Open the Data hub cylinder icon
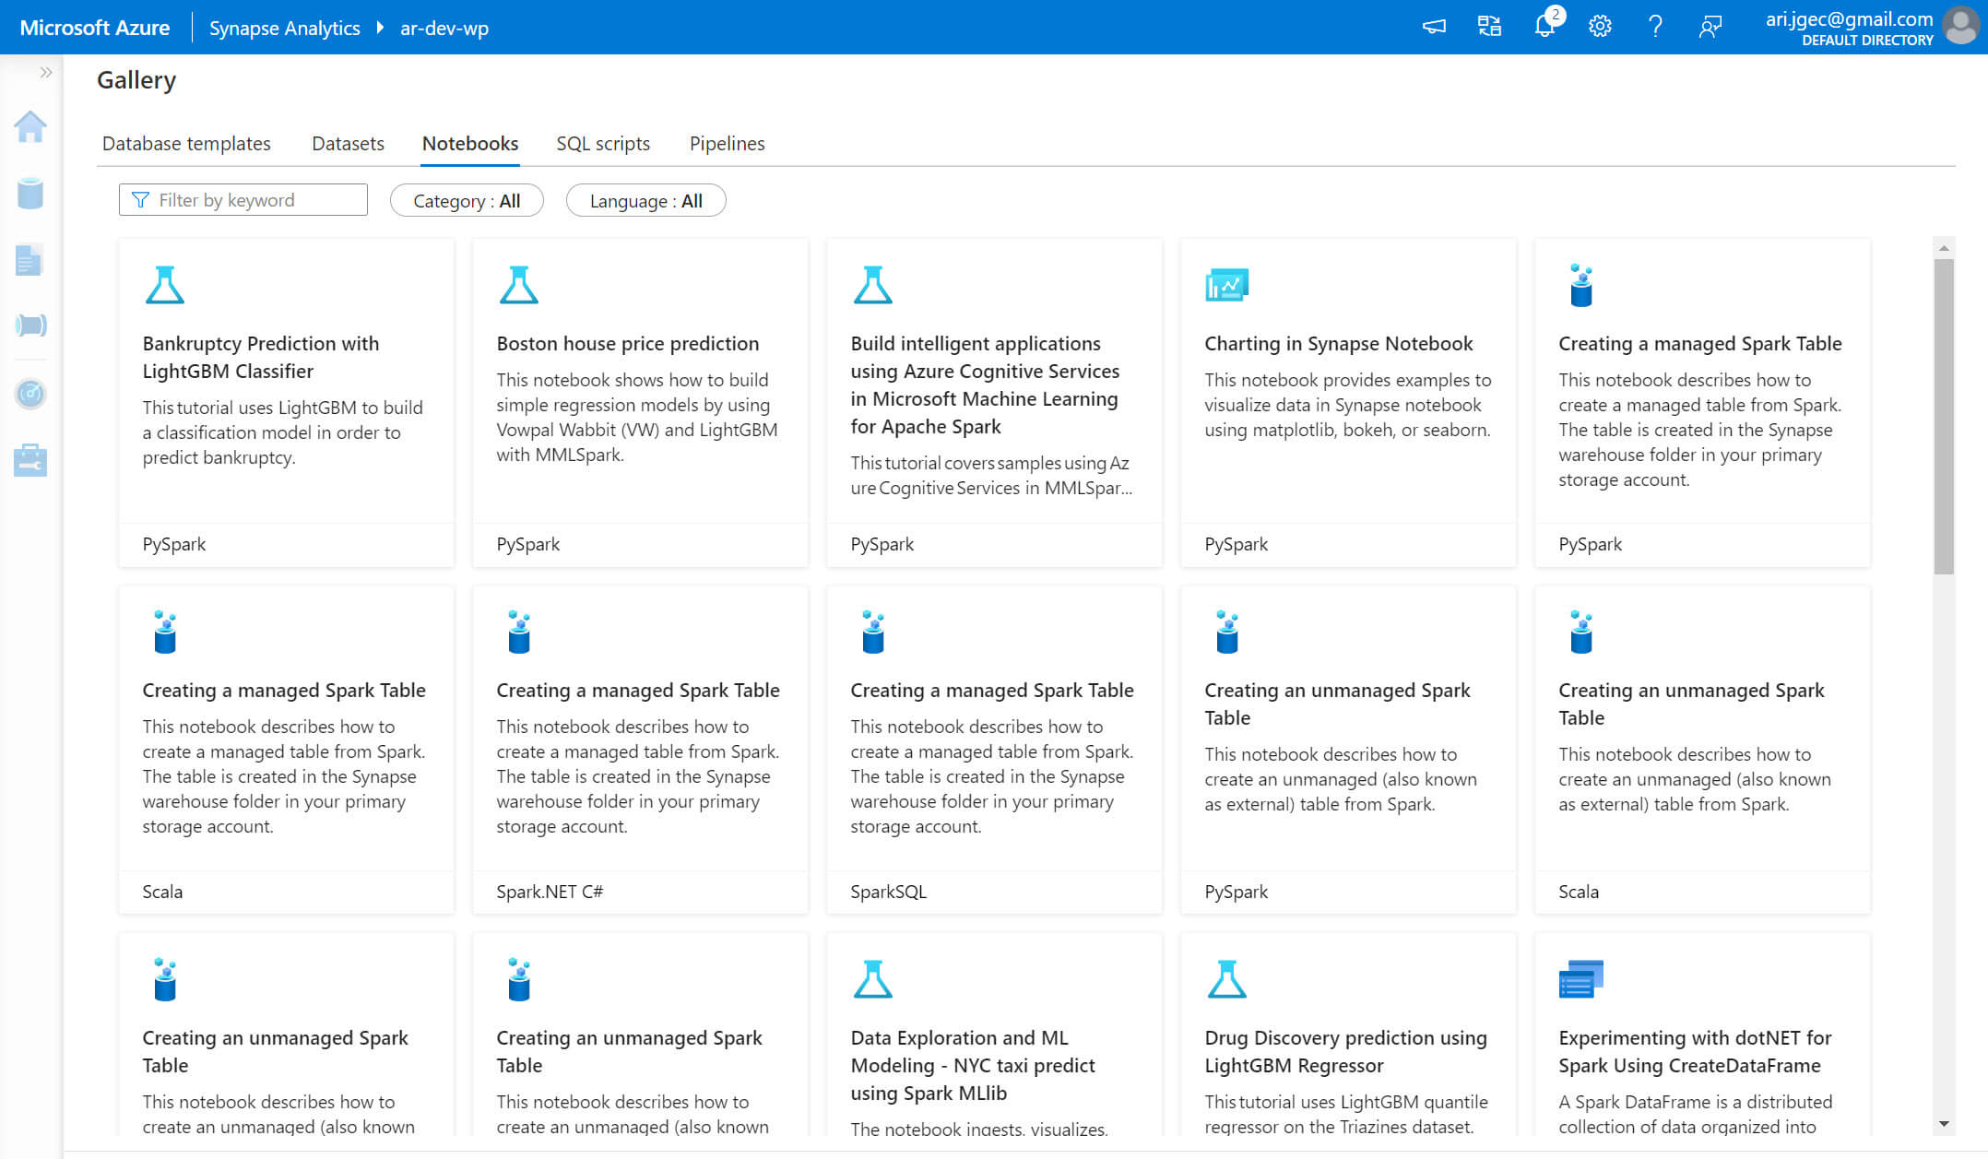This screenshot has width=1988, height=1159. pyautogui.click(x=30, y=194)
